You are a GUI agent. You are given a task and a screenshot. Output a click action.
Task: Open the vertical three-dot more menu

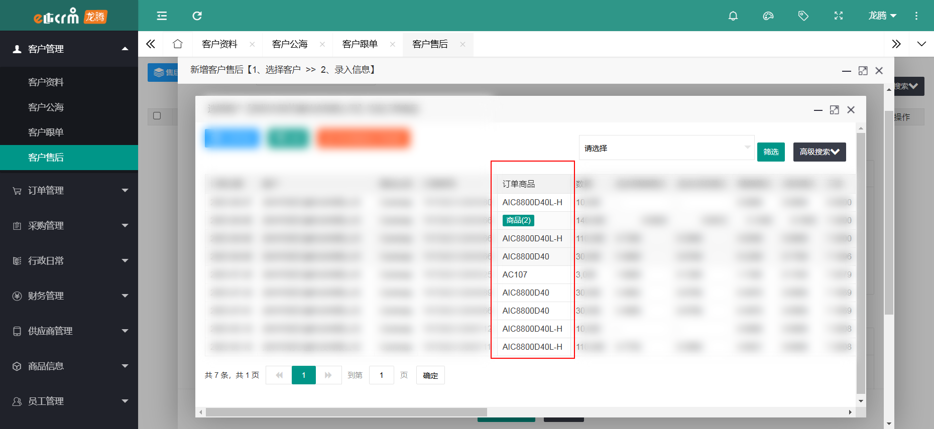click(916, 16)
